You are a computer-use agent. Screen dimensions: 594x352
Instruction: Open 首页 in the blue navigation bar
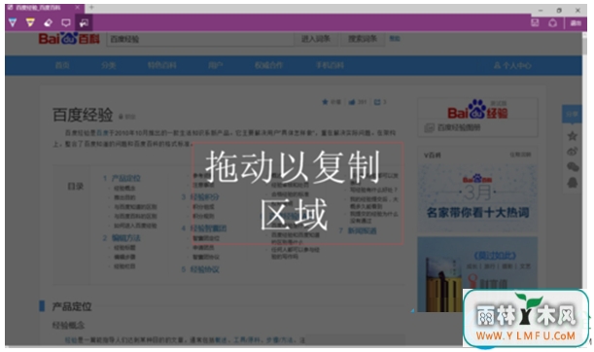(x=62, y=65)
